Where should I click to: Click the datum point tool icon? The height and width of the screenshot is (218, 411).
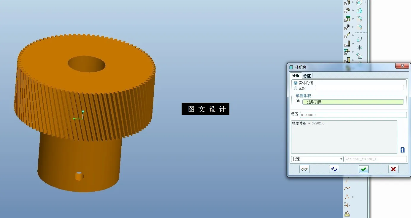(x=347, y=197)
